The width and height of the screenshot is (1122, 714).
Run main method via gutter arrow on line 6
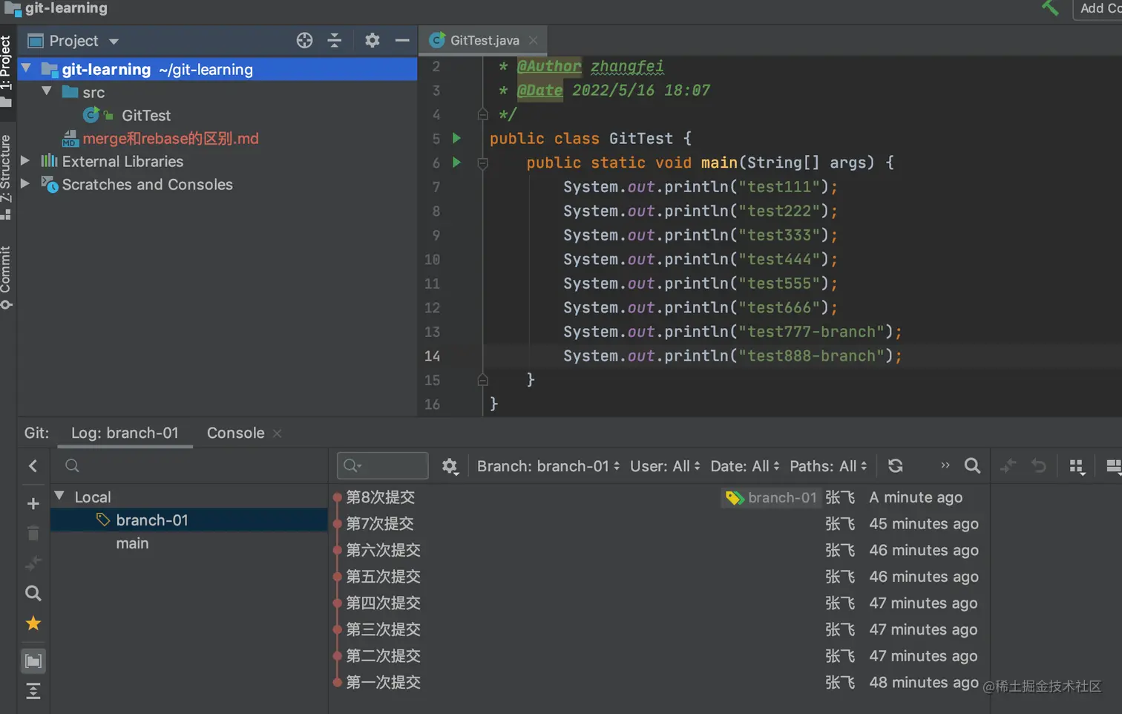pyautogui.click(x=456, y=163)
